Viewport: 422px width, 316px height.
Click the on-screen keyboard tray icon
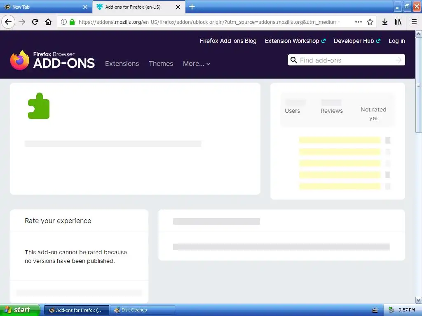tap(375, 310)
